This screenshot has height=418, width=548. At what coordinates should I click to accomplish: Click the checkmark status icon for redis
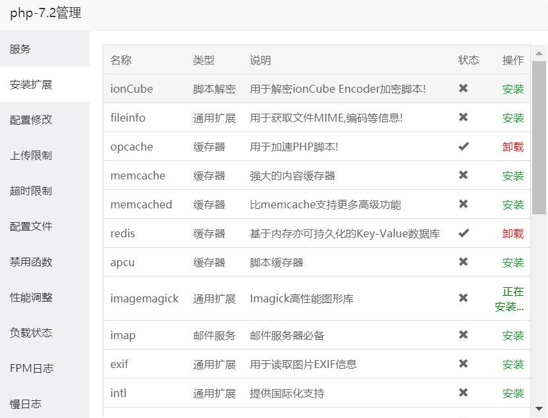(x=464, y=233)
